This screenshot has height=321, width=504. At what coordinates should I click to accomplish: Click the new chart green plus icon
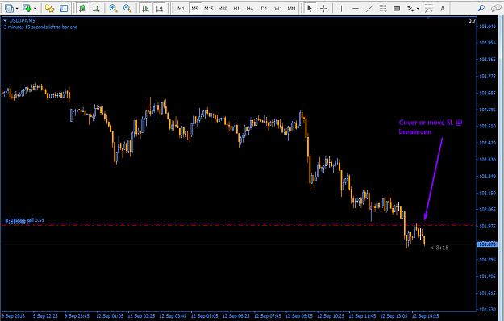click(27, 8)
